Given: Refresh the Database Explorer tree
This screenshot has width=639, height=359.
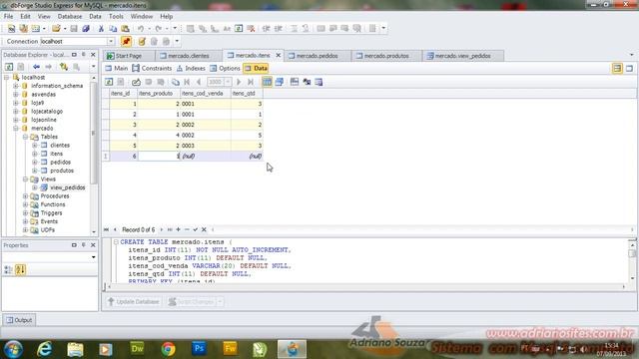Looking at the screenshot, I should click(x=9, y=67).
